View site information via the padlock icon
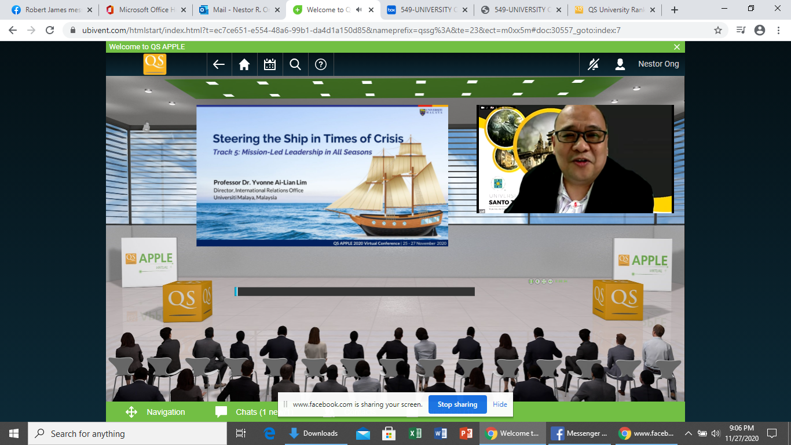 (x=72, y=30)
